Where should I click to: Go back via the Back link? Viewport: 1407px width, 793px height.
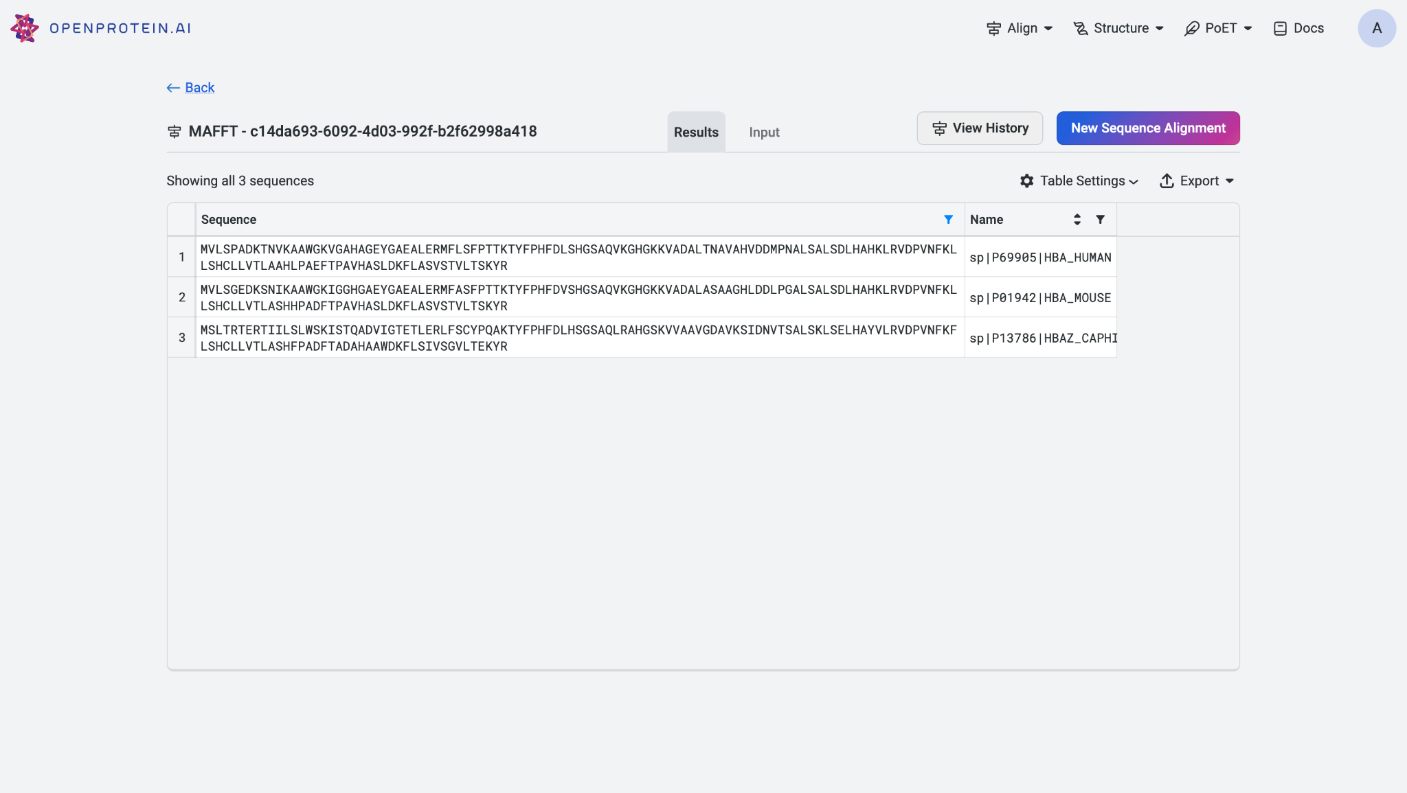[190, 87]
